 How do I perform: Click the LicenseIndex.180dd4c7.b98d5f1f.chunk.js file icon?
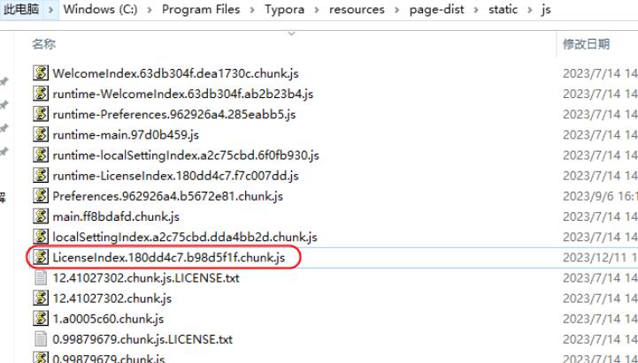[x=41, y=257]
